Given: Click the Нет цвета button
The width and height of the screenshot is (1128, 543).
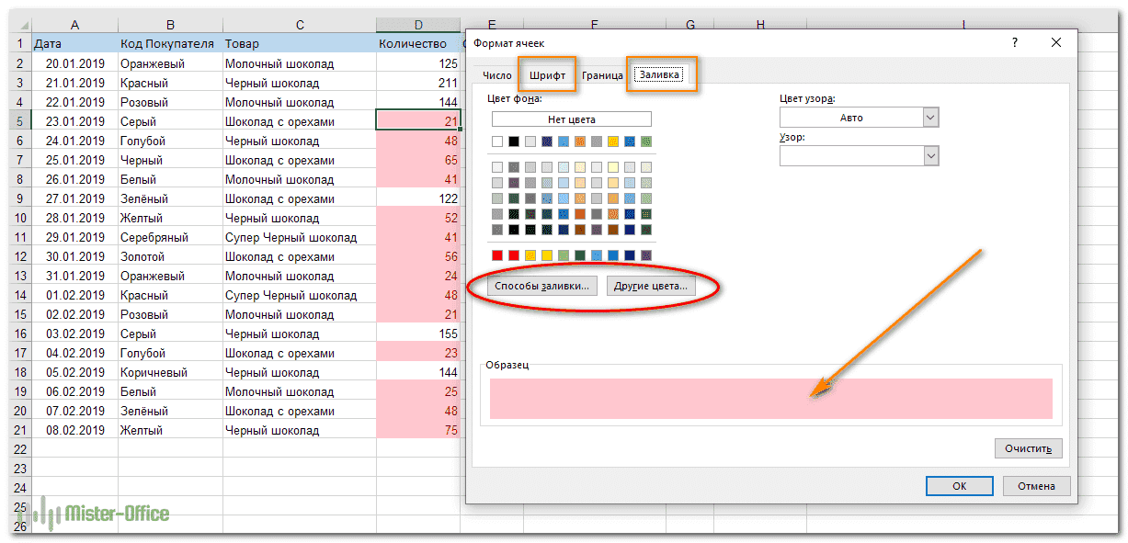Looking at the screenshot, I should click(x=571, y=119).
